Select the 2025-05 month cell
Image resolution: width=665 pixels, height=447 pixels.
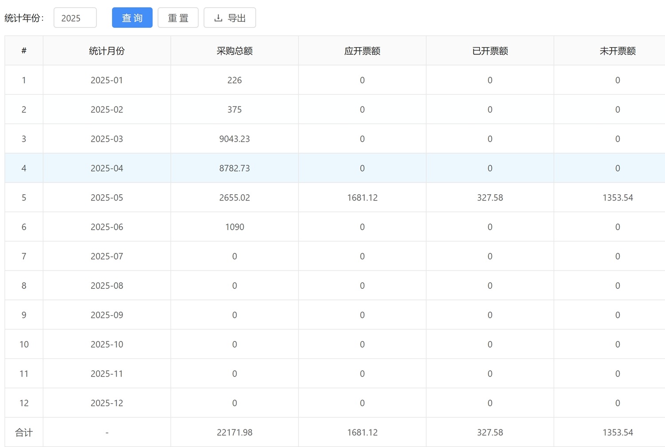tap(107, 197)
